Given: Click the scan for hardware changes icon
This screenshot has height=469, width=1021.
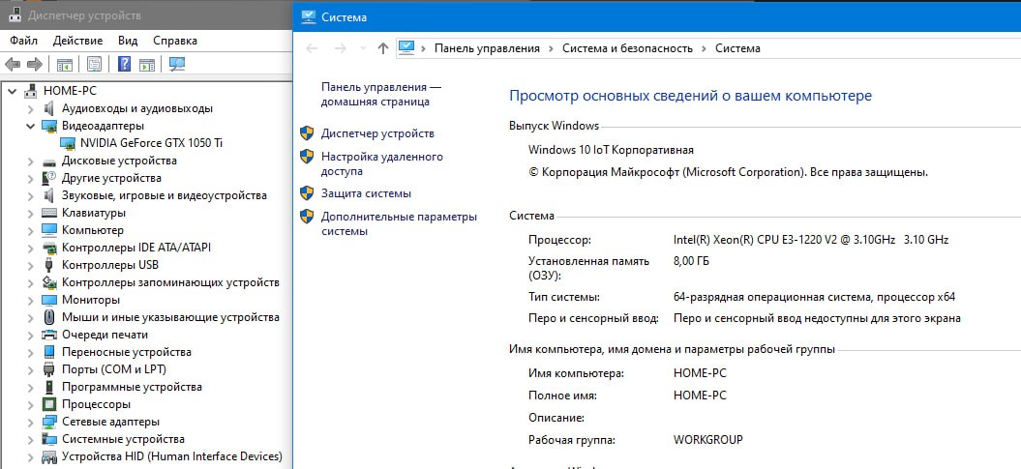Looking at the screenshot, I should 177,65.
